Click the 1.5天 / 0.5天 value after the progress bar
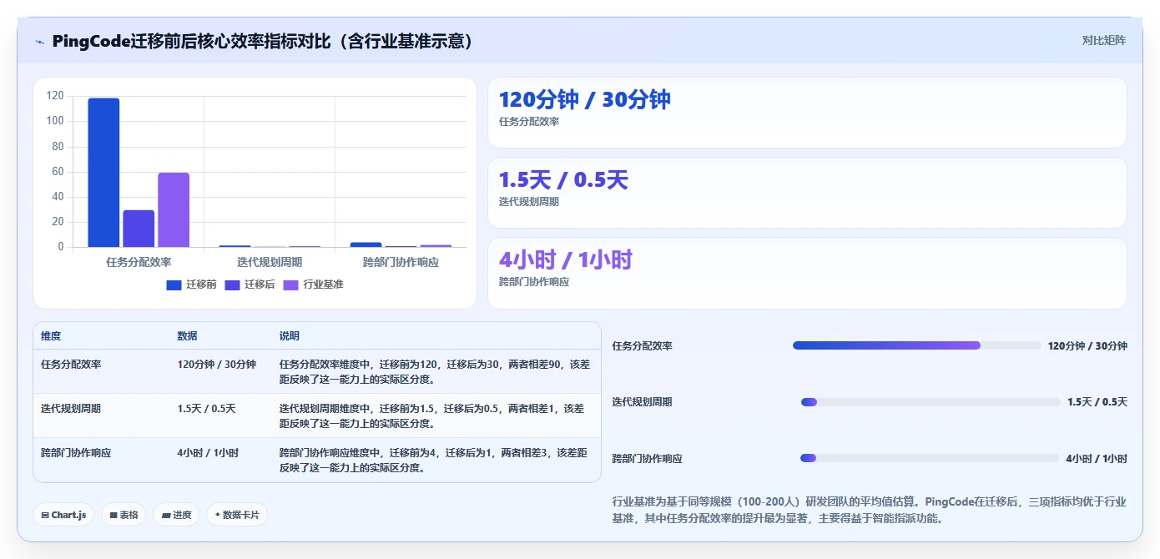1160x559 pixels. pos(1097,402)
